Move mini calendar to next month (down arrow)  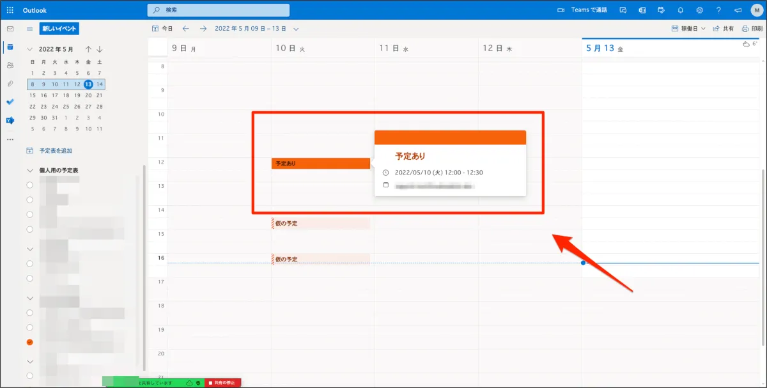[100, 49]
